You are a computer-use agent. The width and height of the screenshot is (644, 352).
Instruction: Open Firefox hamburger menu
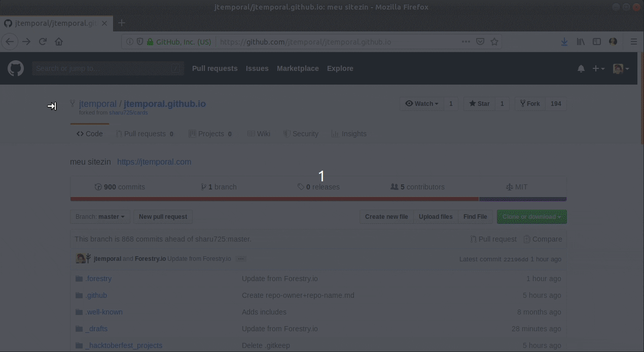(633, 42)
